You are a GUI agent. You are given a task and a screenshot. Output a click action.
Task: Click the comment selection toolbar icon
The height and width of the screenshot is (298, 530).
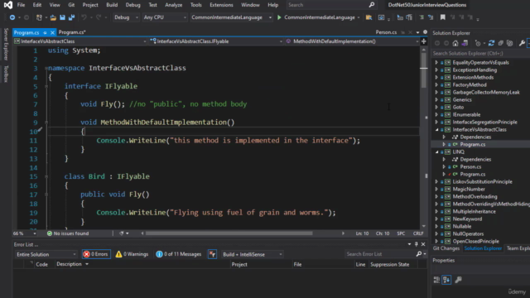tap(422, 17)
